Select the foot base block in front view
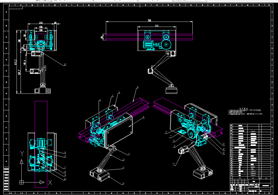Screen dimensions: 278x195 coord(171,91)
